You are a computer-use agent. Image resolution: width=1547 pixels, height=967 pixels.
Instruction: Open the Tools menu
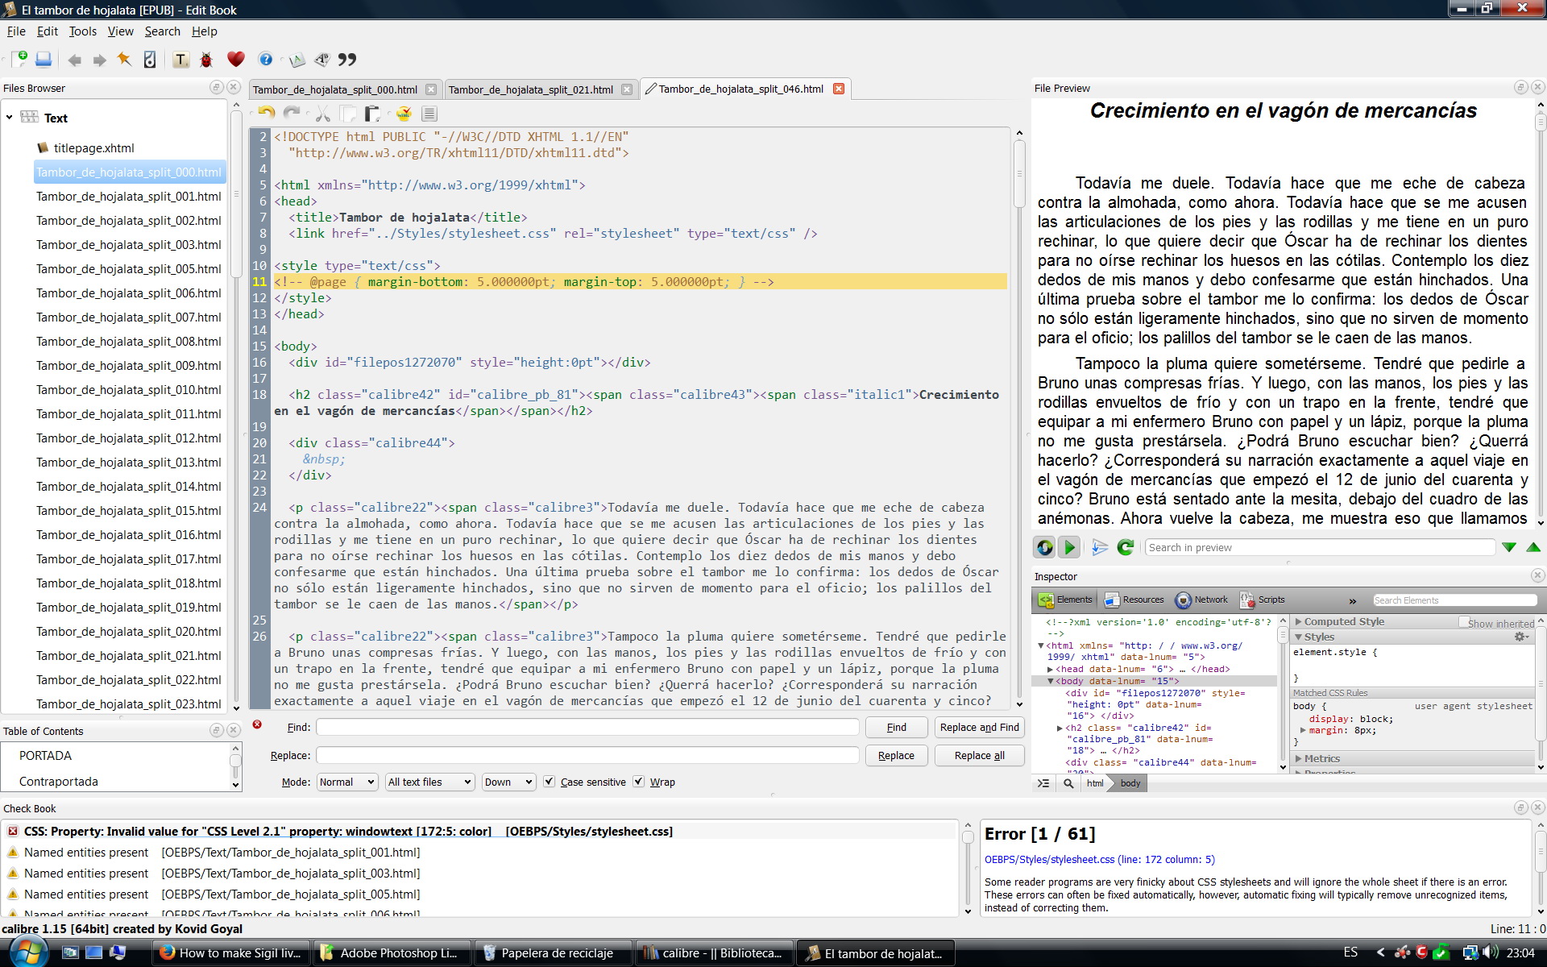pos(82,31)
